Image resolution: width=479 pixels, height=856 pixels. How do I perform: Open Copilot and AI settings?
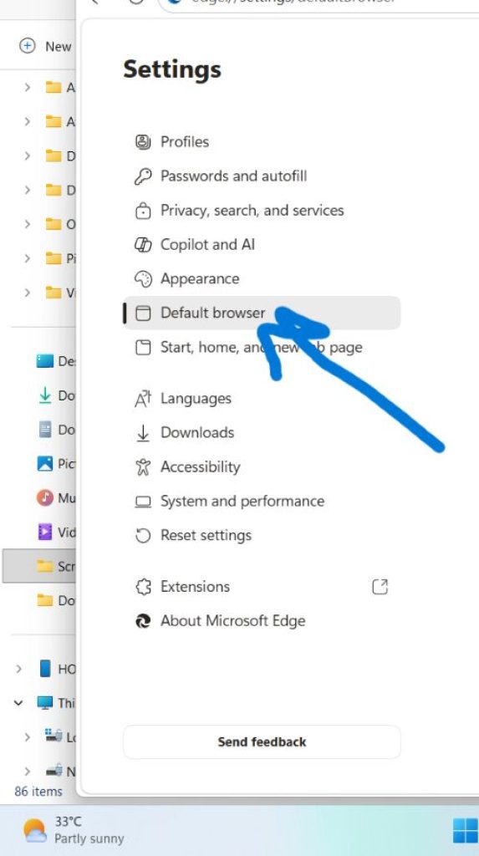(262, 245)
